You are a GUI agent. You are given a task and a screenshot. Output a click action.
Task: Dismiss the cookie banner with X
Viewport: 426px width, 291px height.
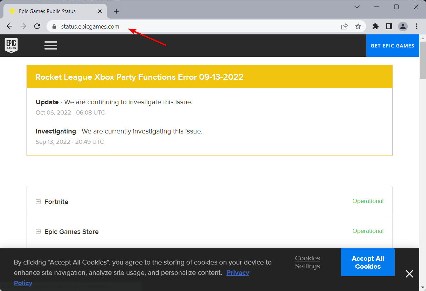coord(409,274)
